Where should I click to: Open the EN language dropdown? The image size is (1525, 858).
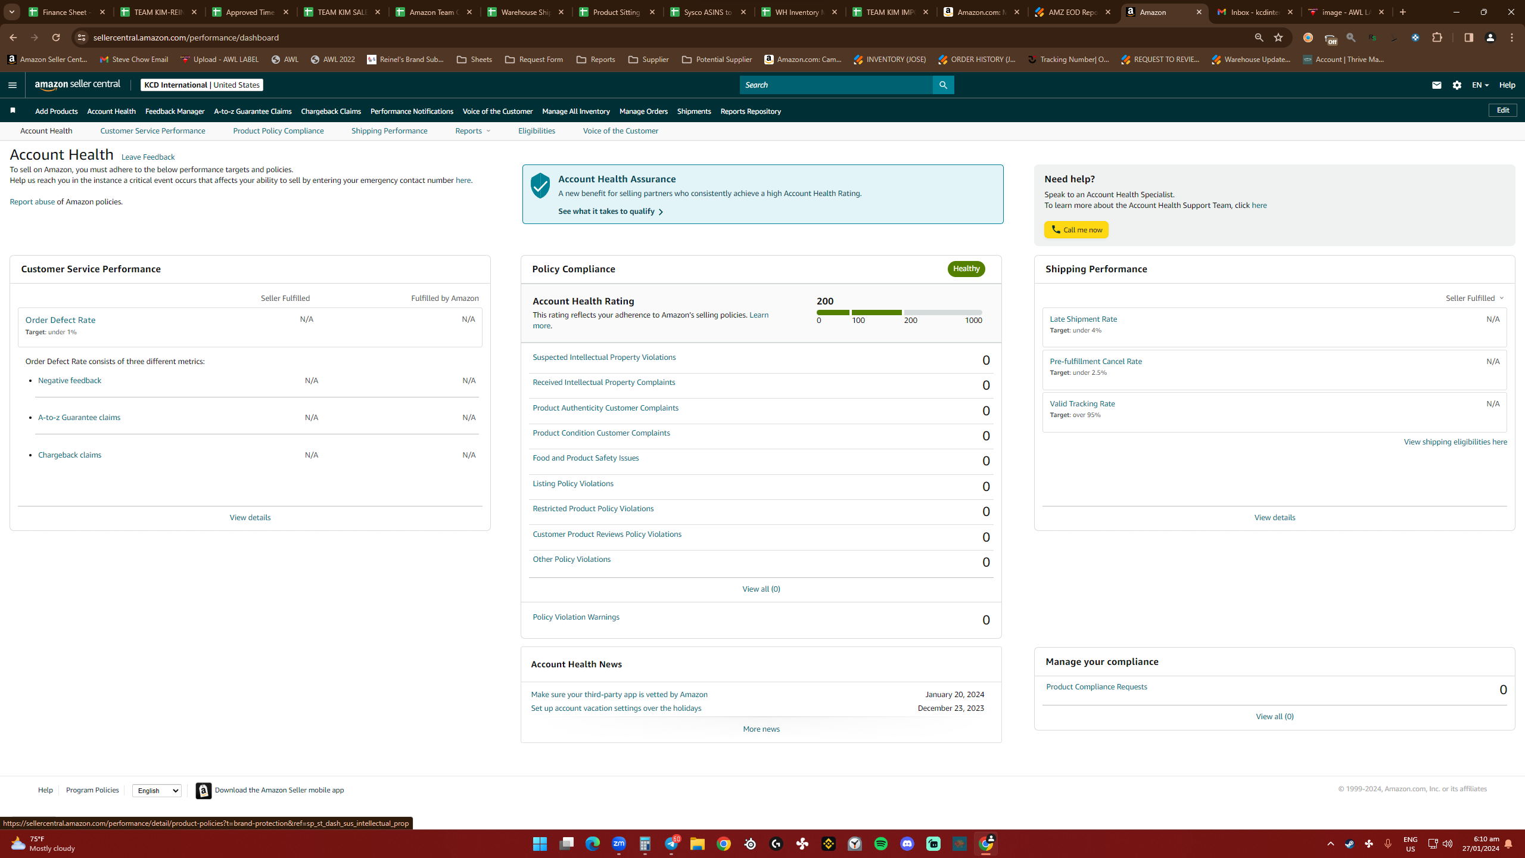1480,85
